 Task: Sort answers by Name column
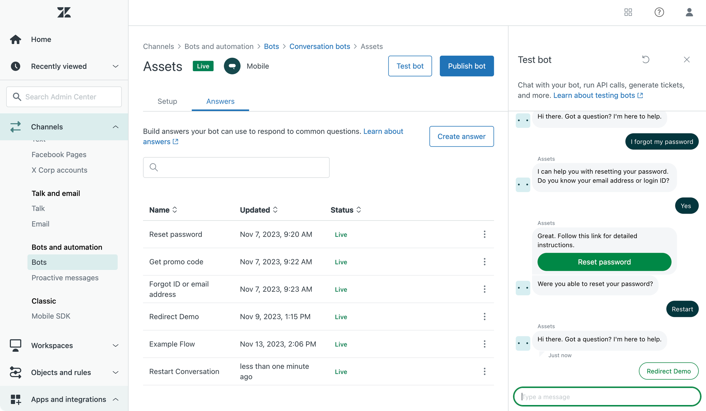coord(163,210)
